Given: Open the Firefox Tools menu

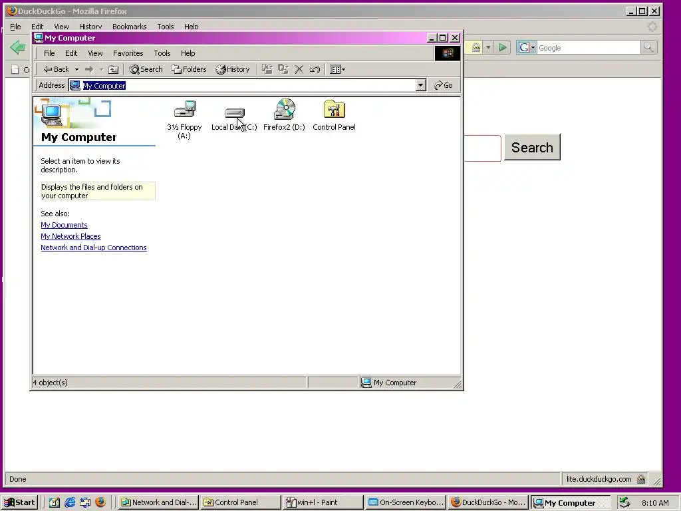Looking at the screenshot, I should (x=166, y=27).
